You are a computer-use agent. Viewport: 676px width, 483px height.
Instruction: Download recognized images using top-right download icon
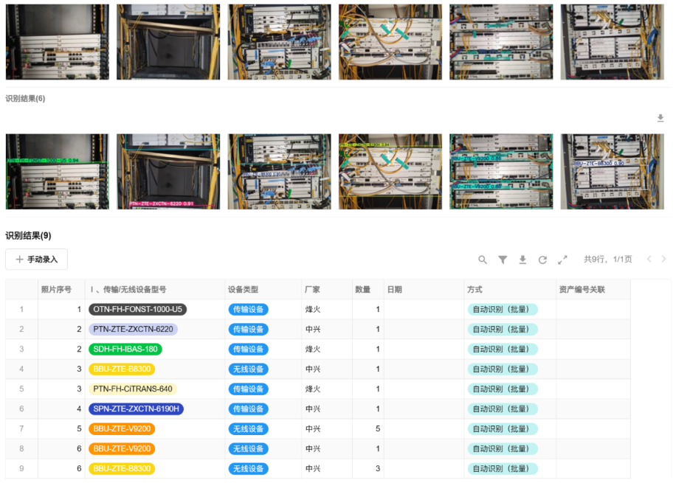point(661,118)
